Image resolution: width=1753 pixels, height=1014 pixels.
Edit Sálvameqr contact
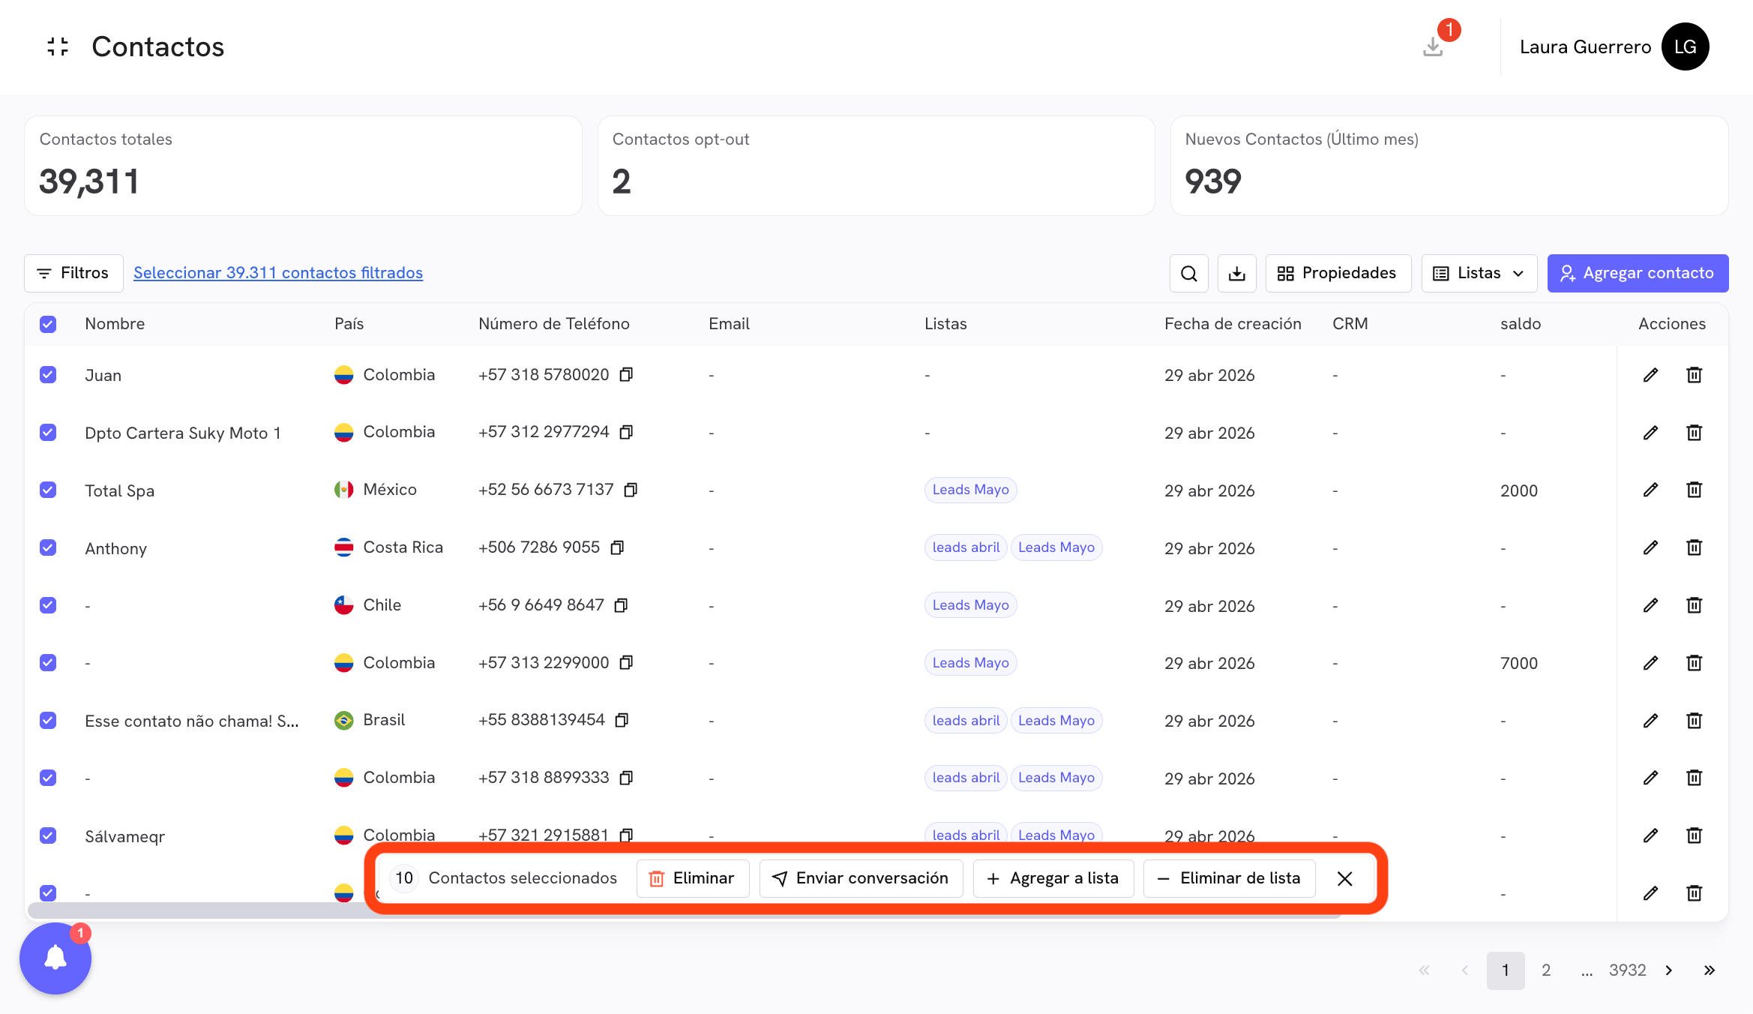[1650, 835]
